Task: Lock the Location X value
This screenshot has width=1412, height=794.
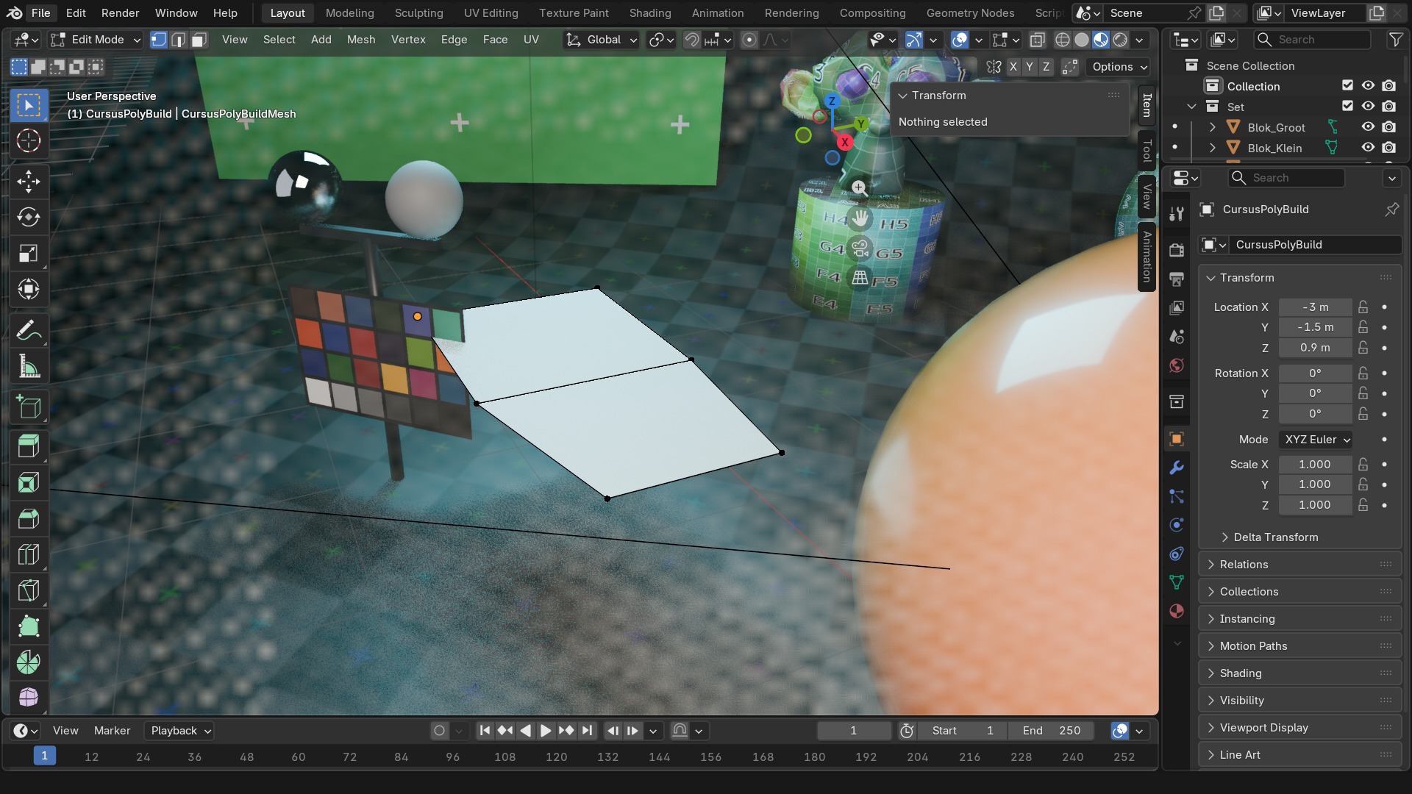Action: [1363, 307]
